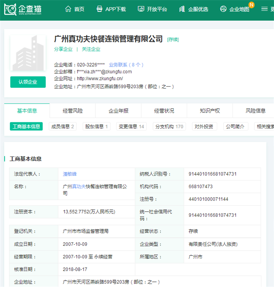Select the 基本信息 tab
Viewport: 274px width, 287px height.
pyautogui.click(x=27, y=111)
